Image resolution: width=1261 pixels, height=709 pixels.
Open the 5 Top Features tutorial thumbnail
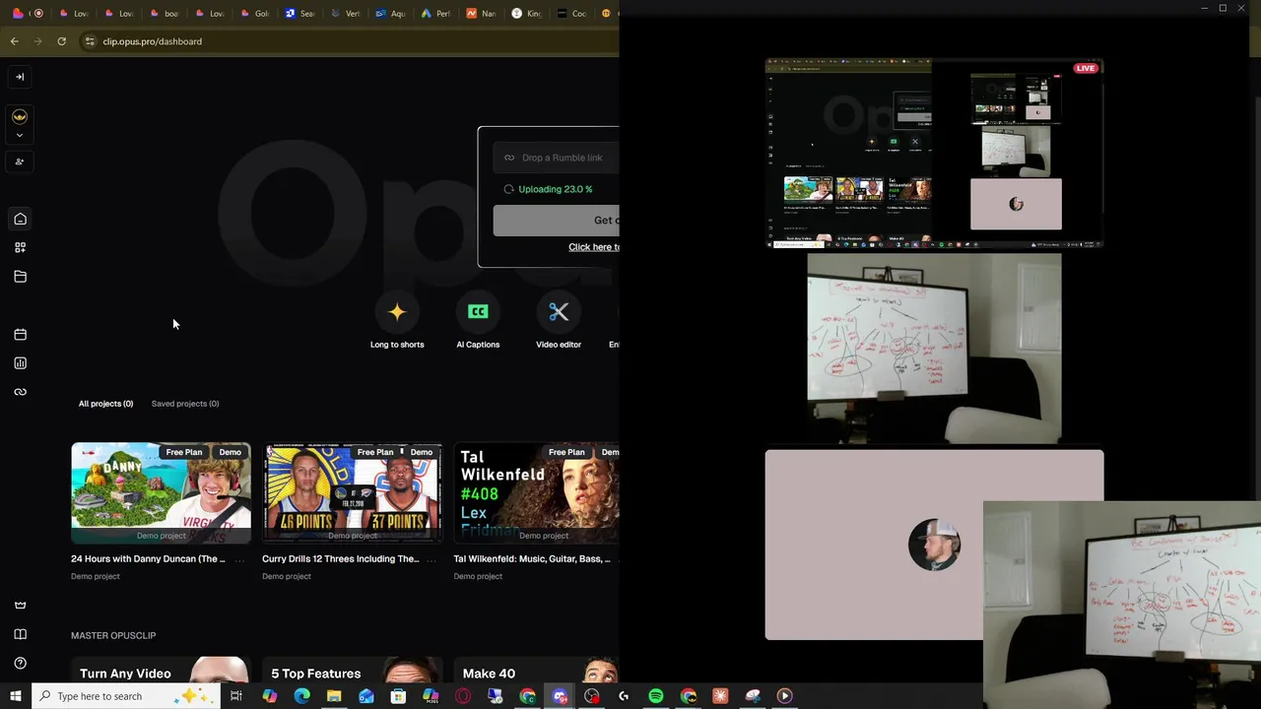pyautogui.click(x=352, y=670)
